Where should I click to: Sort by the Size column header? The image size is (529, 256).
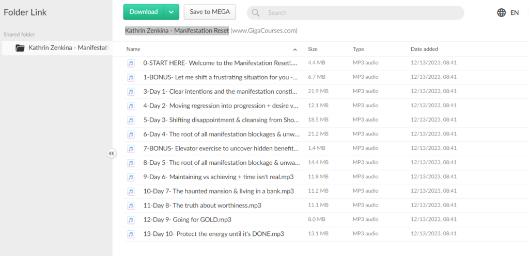313,49
